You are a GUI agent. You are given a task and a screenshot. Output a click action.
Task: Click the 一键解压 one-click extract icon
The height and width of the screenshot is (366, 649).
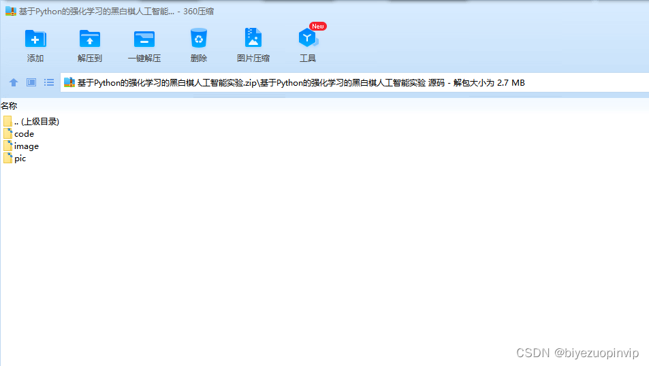[x=144, y=39]
